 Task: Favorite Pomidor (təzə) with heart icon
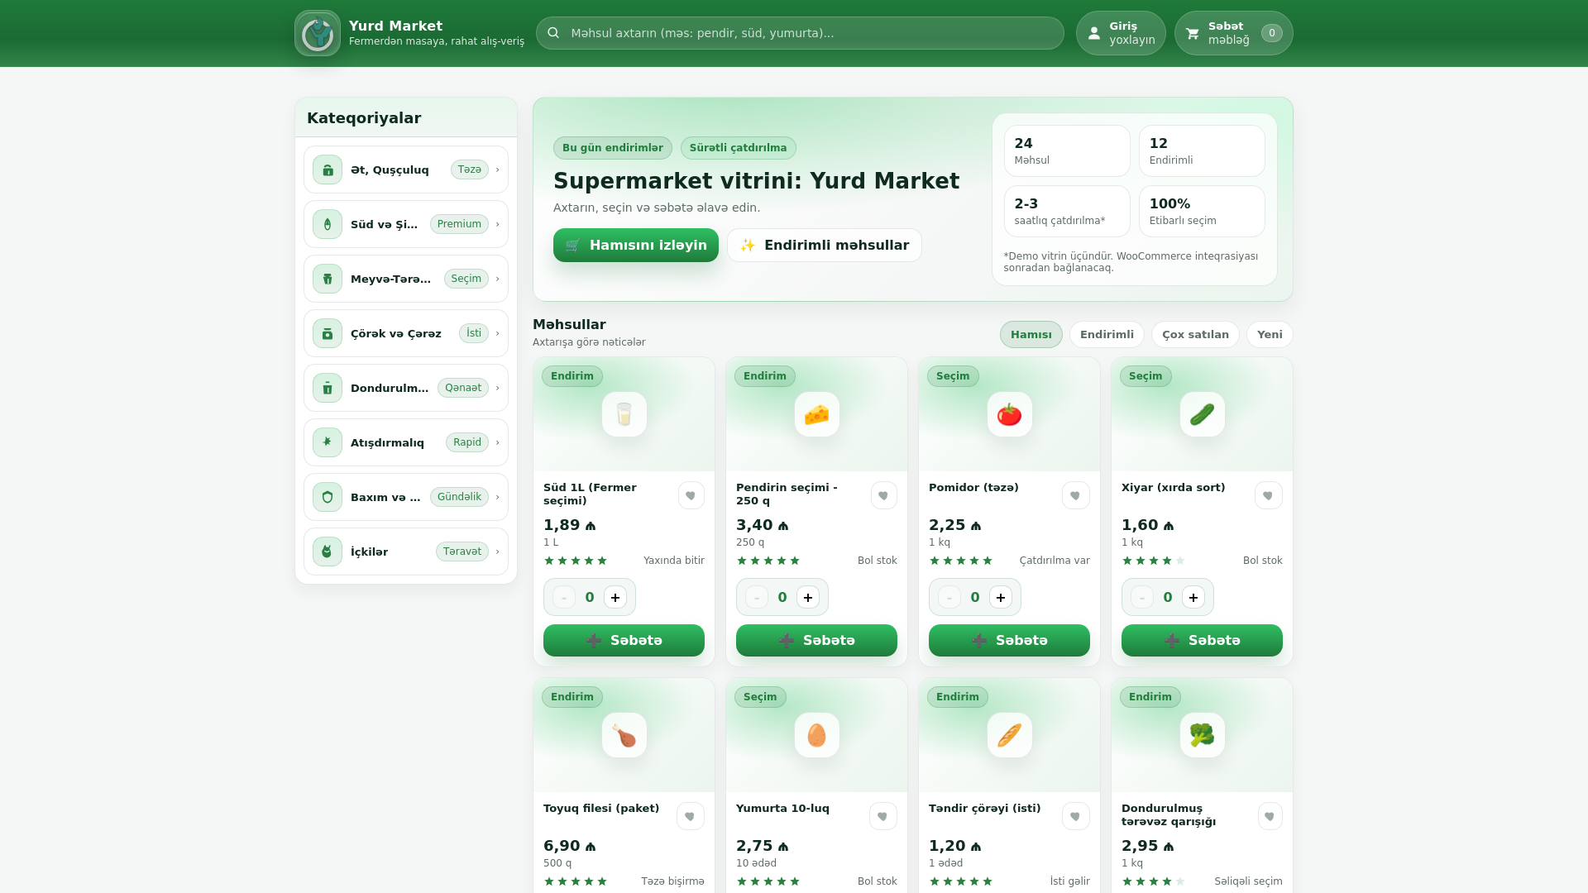coord(1076,495)
